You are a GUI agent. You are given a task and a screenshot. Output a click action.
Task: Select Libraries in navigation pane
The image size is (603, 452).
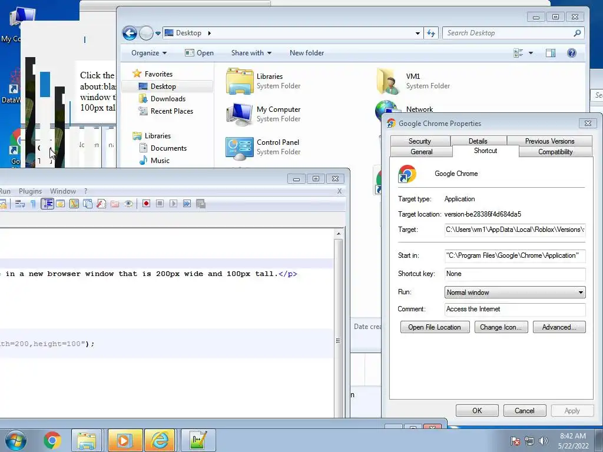pyautogui.click(x=151, y=136)
